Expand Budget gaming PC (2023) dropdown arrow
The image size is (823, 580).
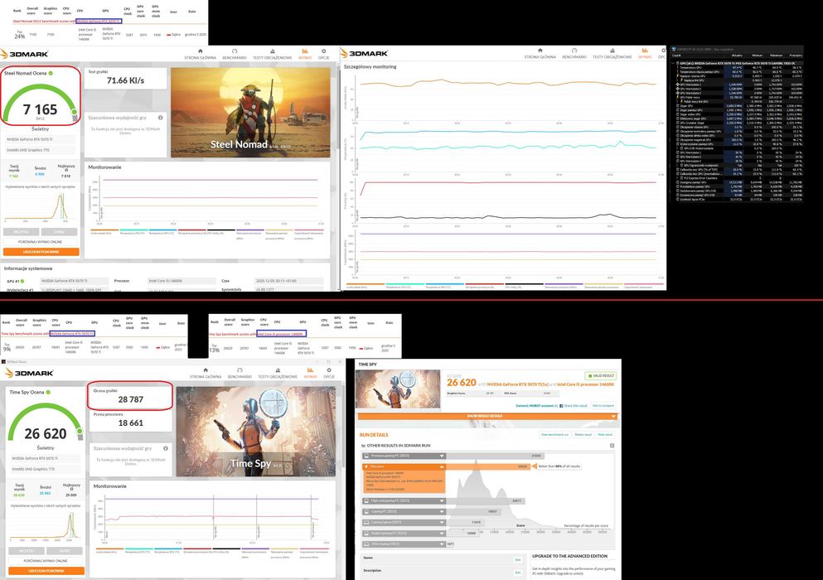coord(442,534)
